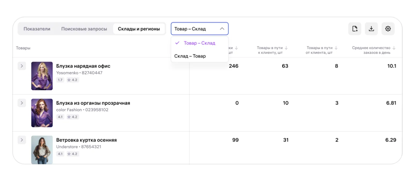Viewport: 415px width, 181px height.
Task: Switch to the Показатели tab
Action: tap(37, 29)
